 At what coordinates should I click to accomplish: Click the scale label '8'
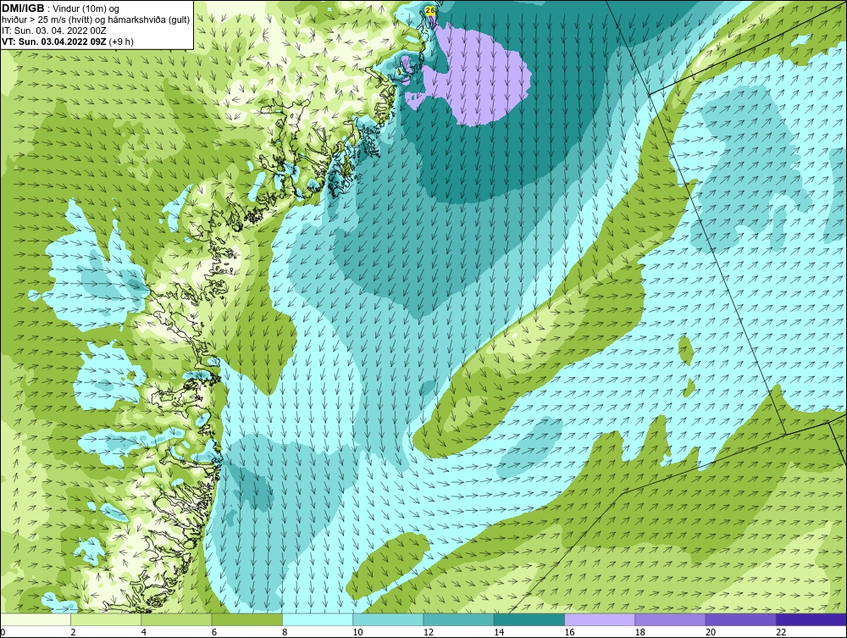[285, 633]
